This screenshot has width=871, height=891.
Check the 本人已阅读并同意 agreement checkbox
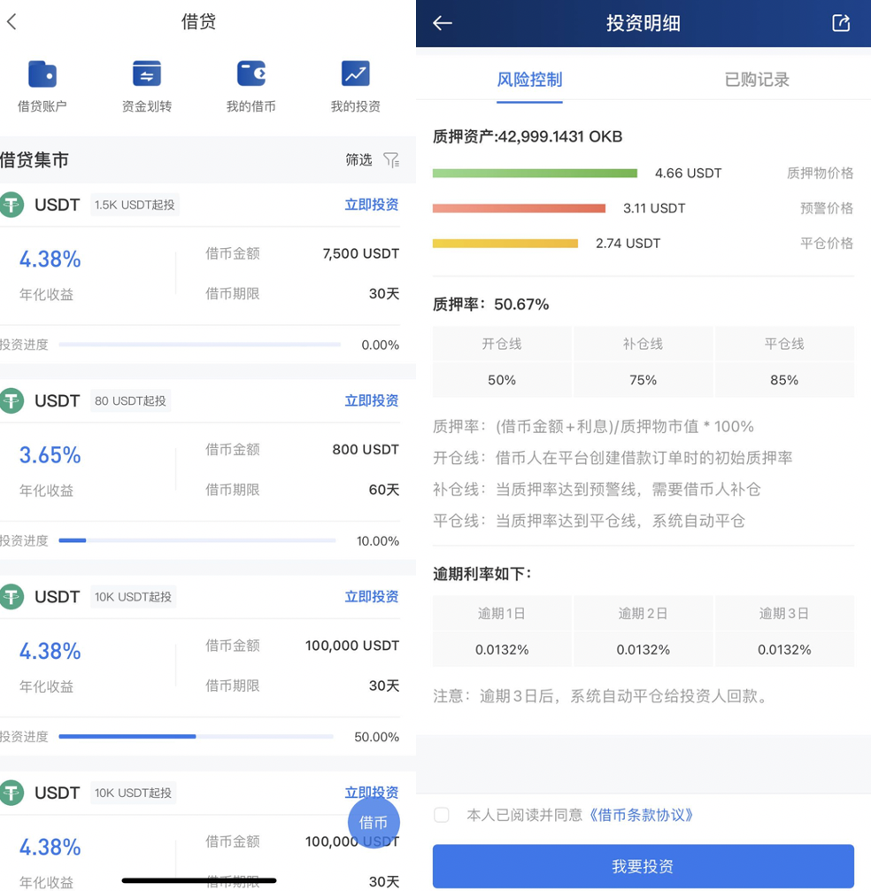click(442, 815)
